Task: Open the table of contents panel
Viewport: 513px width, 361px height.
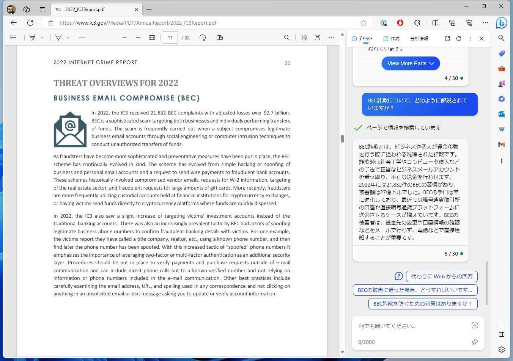Action: click(13, 37)
